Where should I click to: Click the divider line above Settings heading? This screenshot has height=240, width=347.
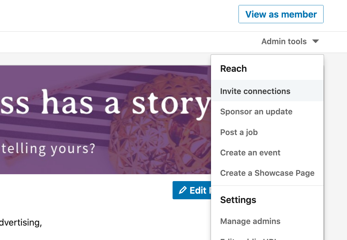(x=267, y=185)
